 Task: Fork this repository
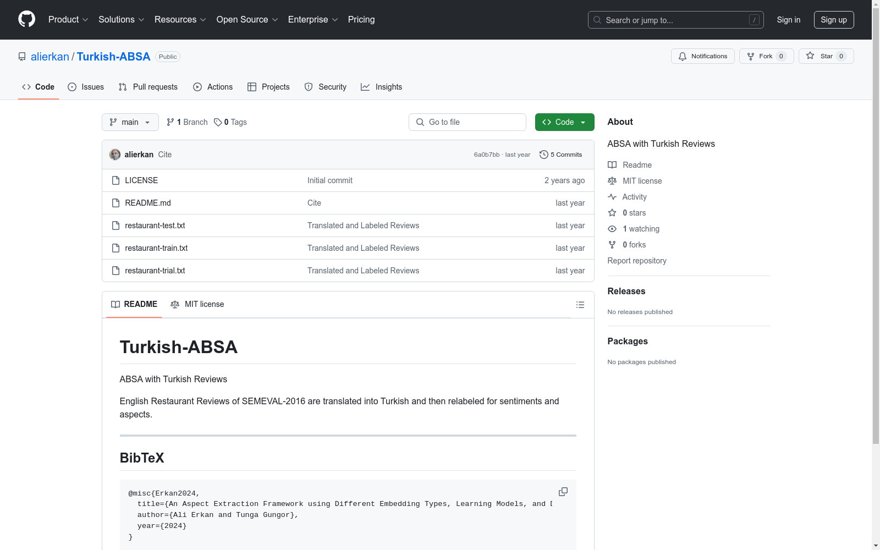(766, 56)
